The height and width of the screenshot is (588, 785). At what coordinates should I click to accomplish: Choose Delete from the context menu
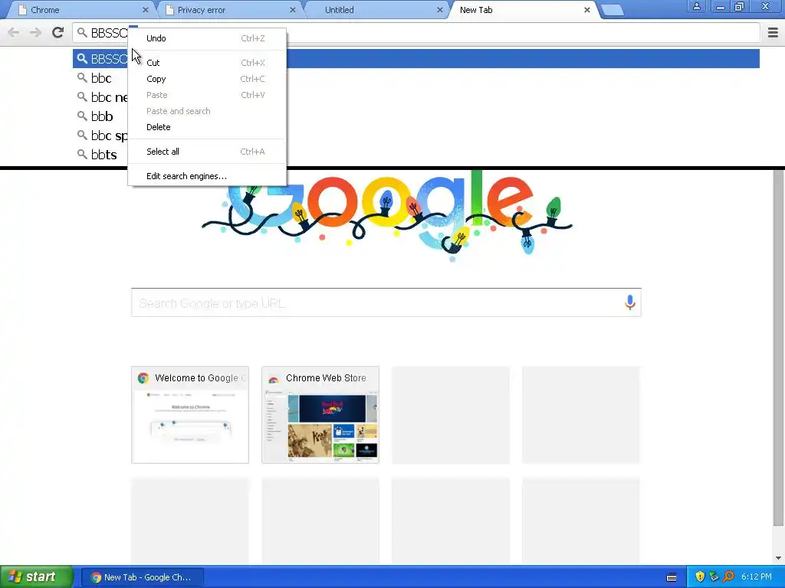(x=207, y=127)
